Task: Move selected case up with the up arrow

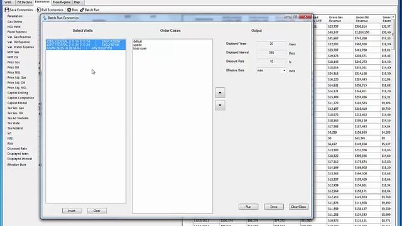Action: [220, 92]
